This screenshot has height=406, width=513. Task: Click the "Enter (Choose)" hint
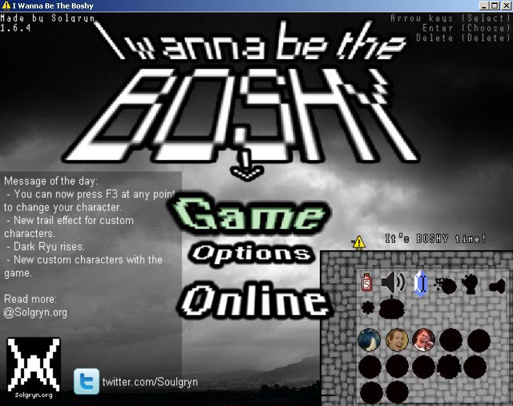coord(466,28)
